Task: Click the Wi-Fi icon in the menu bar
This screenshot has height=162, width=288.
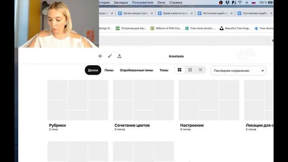Action: [x=240, y=2]
